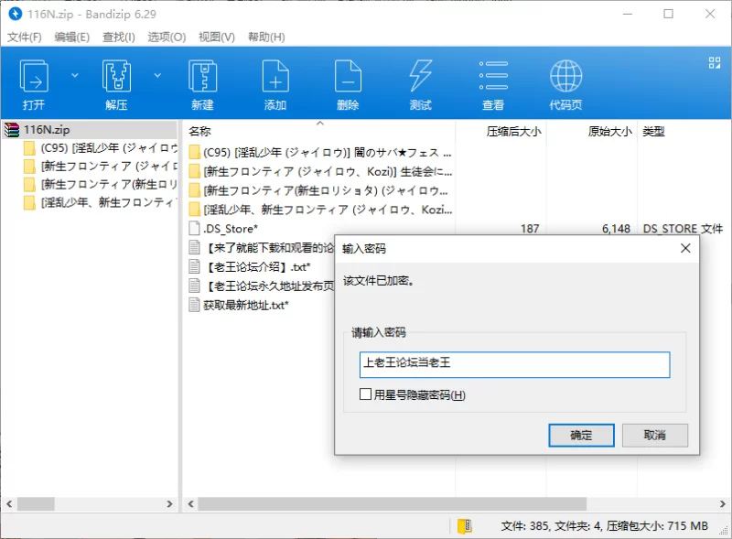This screenshot has height=539, width=732.
Task: Open the 文件(F) menu
Action: pyautogui.click(x=25, y=37)
